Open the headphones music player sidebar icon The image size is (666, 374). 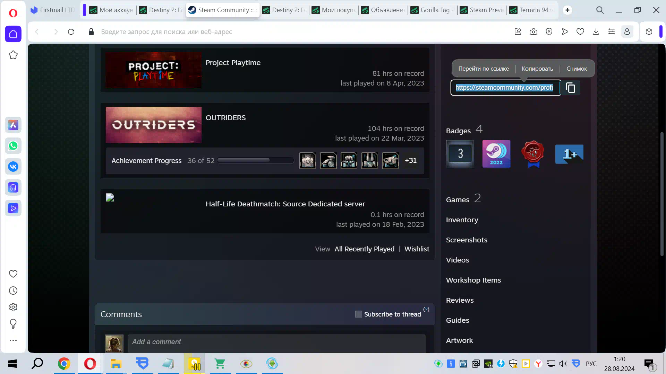(13, 187)
